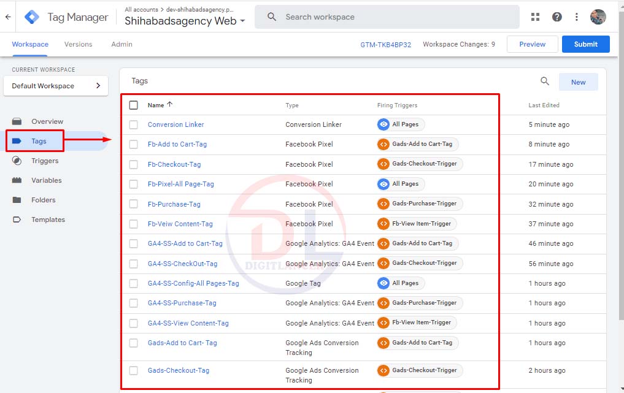Check the Fb-Add to Cart-Tag checkbox
The height and width of the screenshot is (393, 624).
point(134,144)
